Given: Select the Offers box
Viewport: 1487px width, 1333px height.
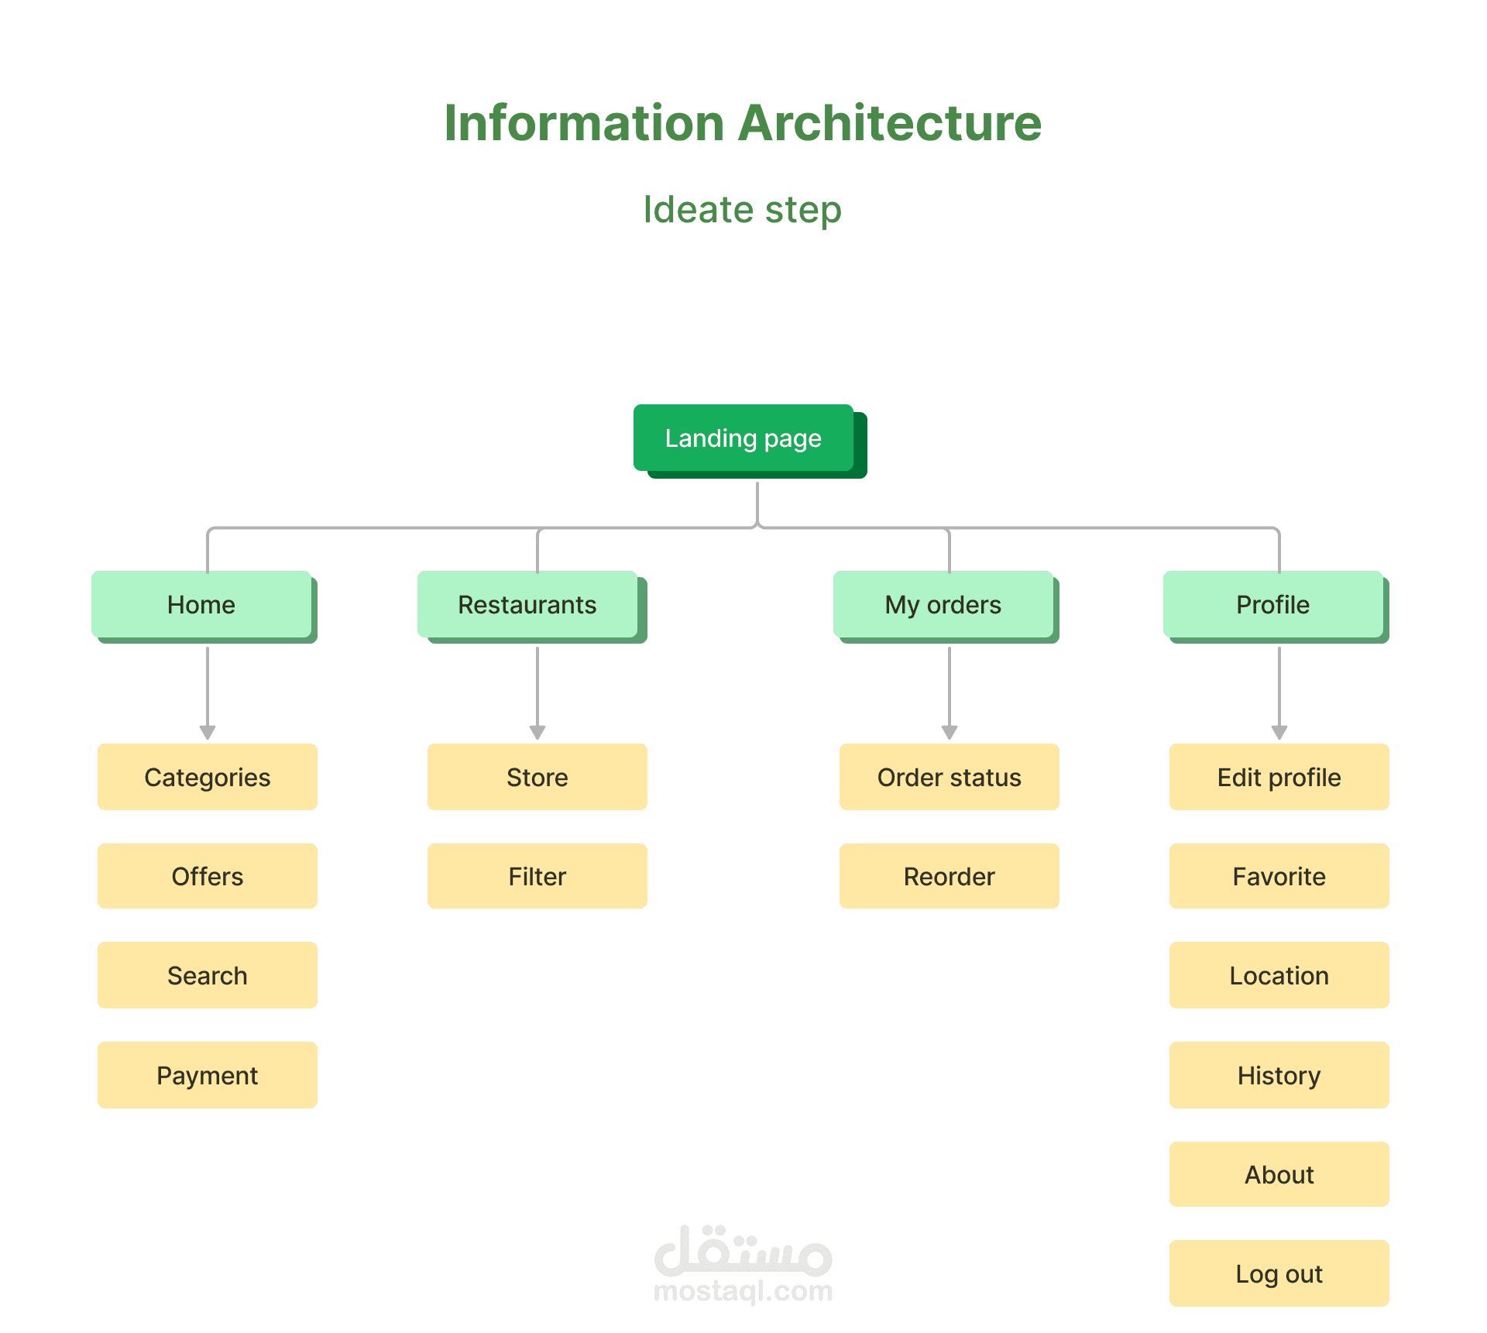Looking at the screenshot, I should point(208,876).
